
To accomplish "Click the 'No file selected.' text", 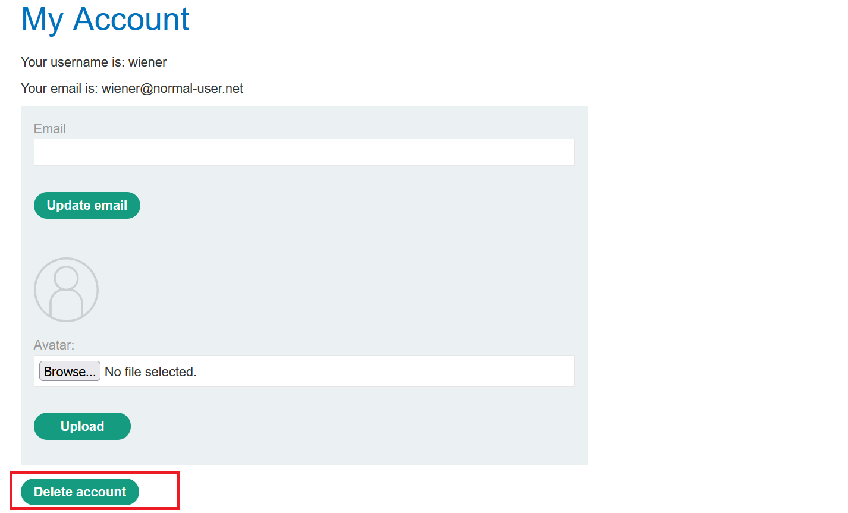I will point(150,372).
